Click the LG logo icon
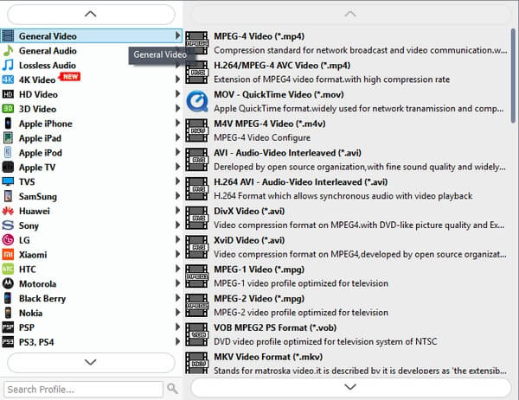519x400 pixels. point(8,239)
